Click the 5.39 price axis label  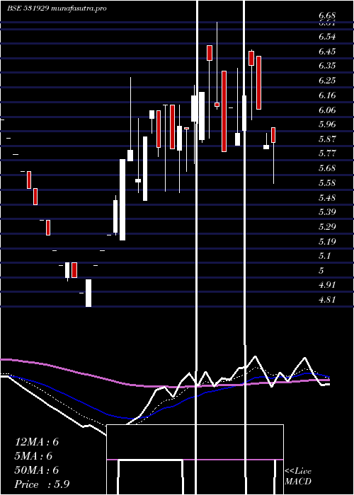coord(327,211)
